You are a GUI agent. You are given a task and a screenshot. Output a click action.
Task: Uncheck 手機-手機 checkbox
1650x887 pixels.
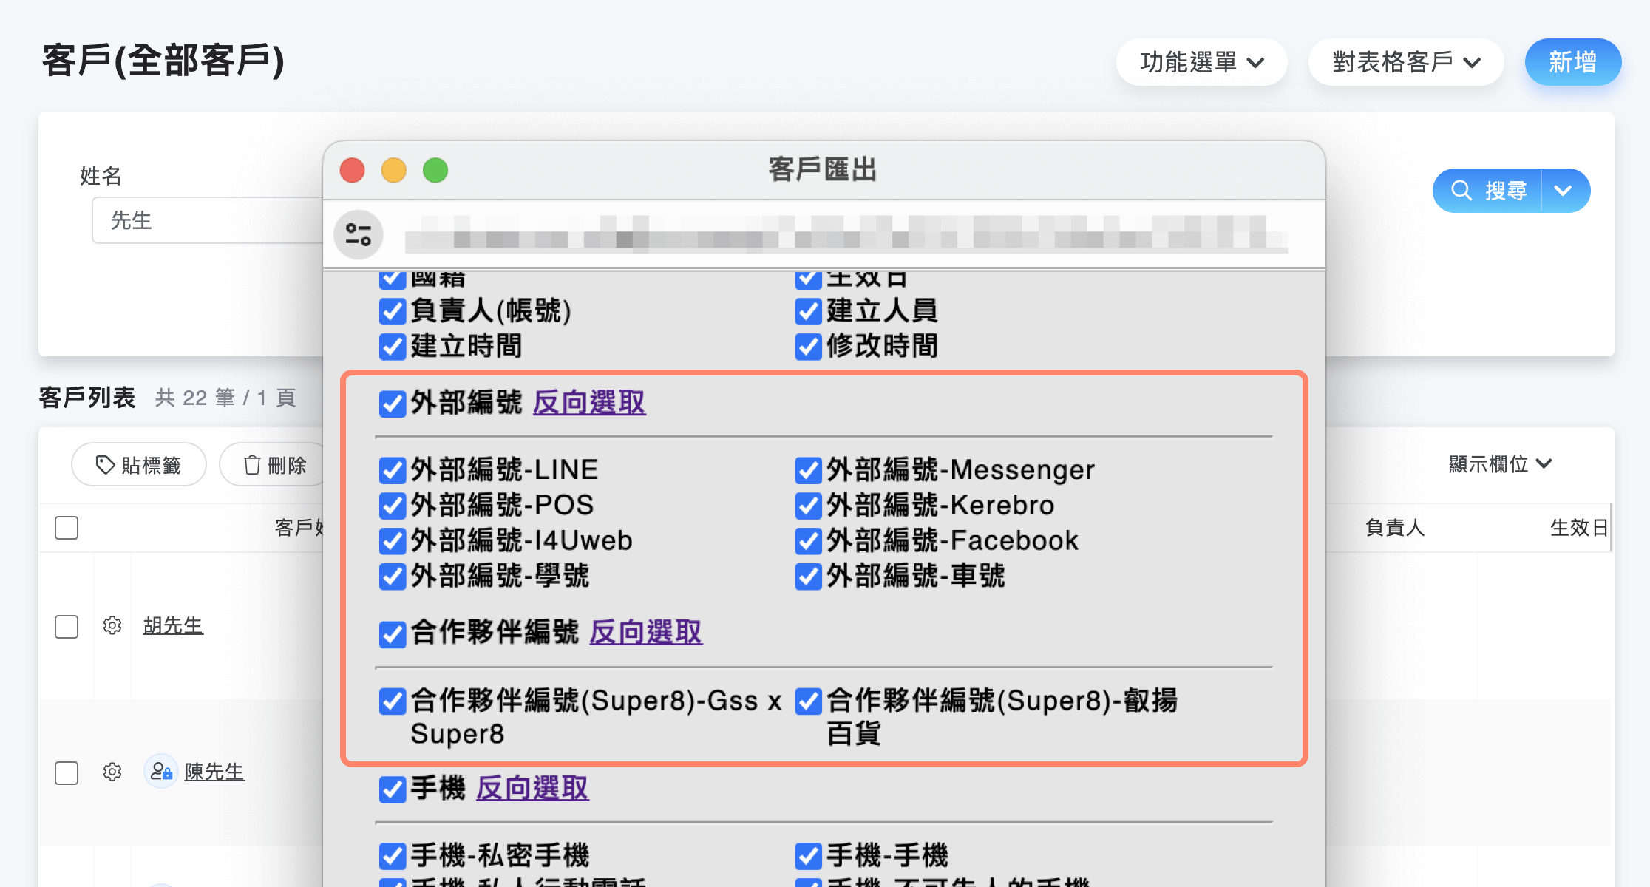coord(809,856)
